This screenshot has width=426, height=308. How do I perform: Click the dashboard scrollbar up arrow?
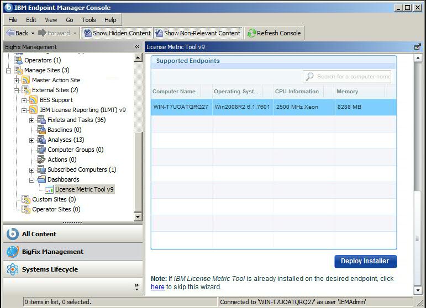click(x=418, y=58)
